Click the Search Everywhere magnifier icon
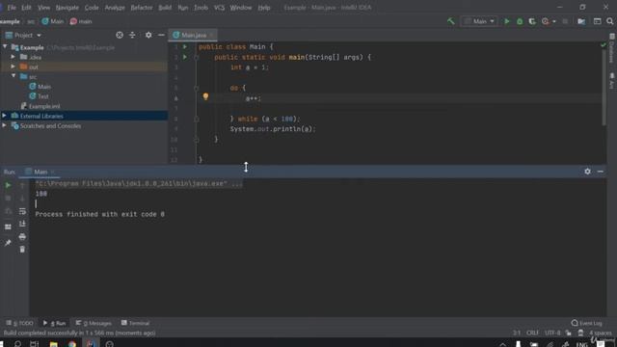Image resolution: width=617 pixels, height=347 pixels. (610, 21)
